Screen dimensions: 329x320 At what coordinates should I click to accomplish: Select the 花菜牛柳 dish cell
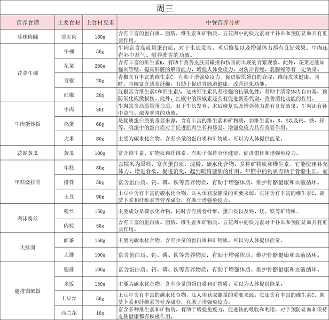[x=28, y=73]
